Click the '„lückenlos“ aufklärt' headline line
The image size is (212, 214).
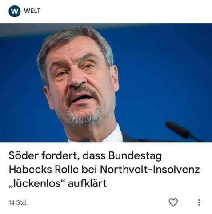pos(58,183)
